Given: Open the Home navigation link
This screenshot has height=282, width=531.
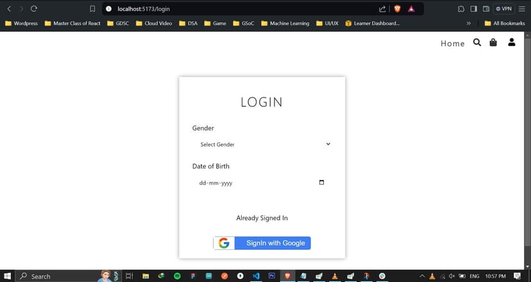Looking at the screenshot, I should (x=452, y=44).
